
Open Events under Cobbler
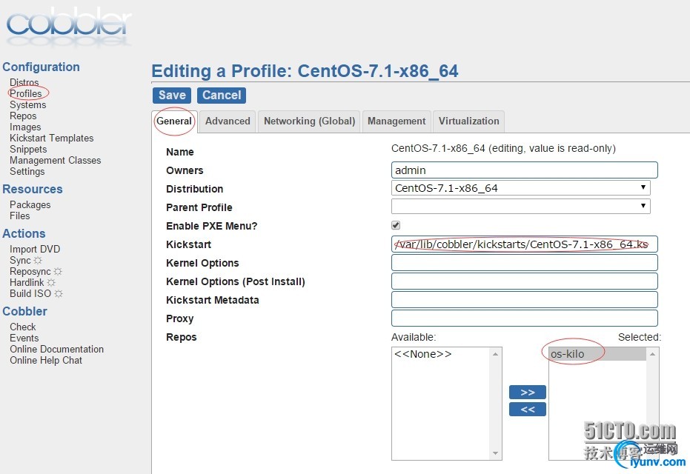[24, 338]
